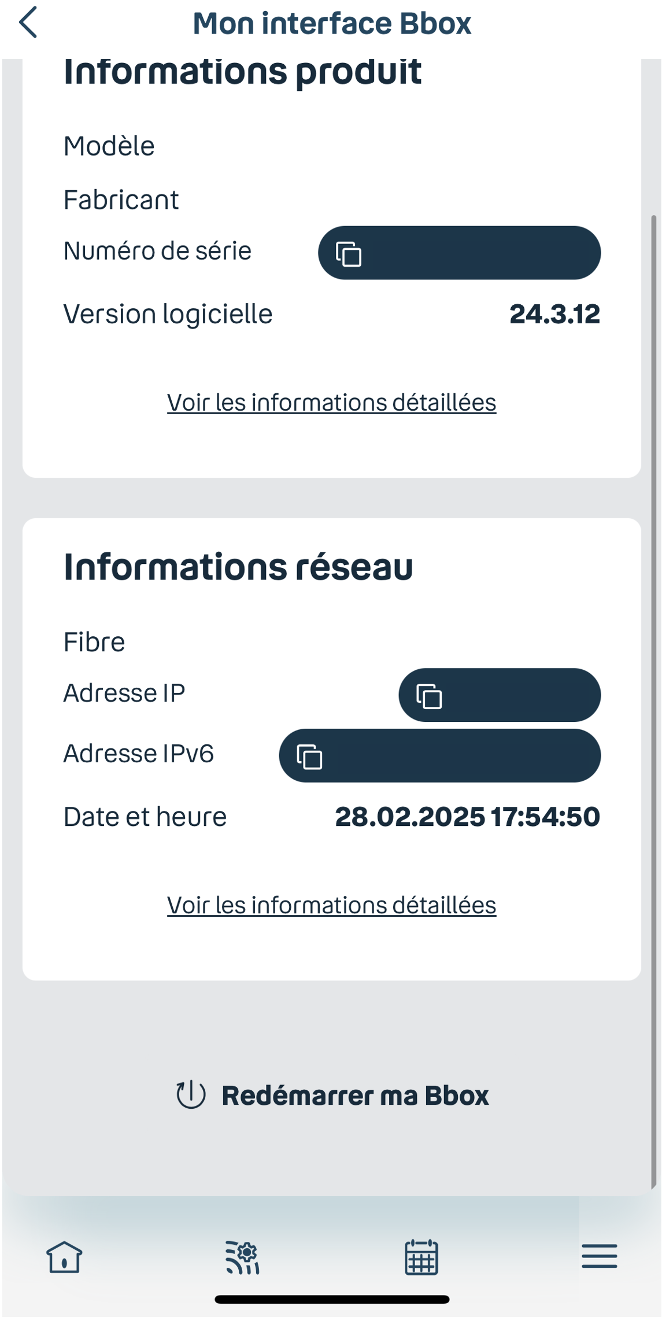Select the masked Adresse IPv6 field

click(441, 755)
